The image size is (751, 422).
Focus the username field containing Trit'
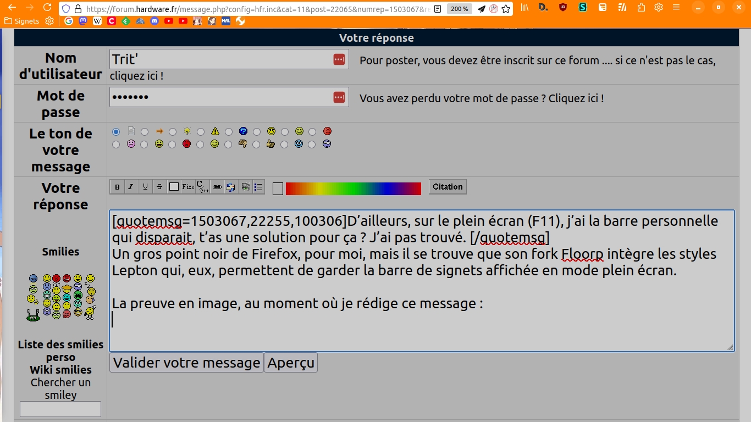tap(229, 59)
